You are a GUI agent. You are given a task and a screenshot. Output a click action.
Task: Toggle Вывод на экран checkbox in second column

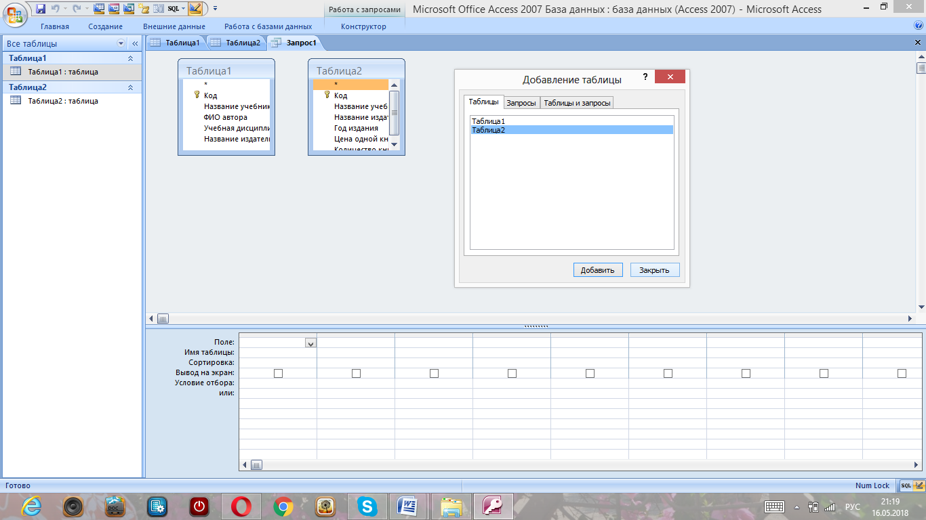coord(356,373)
